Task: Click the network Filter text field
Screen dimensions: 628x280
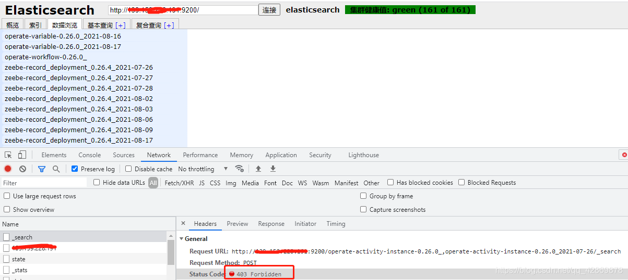Action: coord(44,183)
